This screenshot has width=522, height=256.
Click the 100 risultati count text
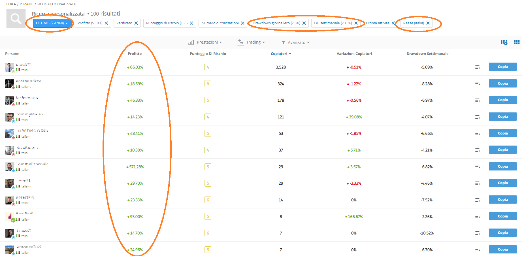click(105, 14)
